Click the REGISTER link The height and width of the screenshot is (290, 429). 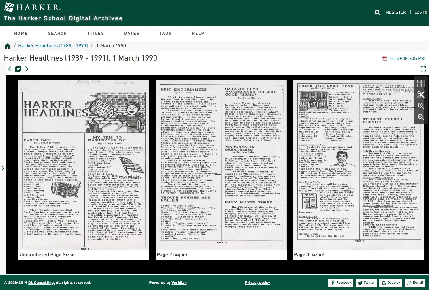[396, 12]
